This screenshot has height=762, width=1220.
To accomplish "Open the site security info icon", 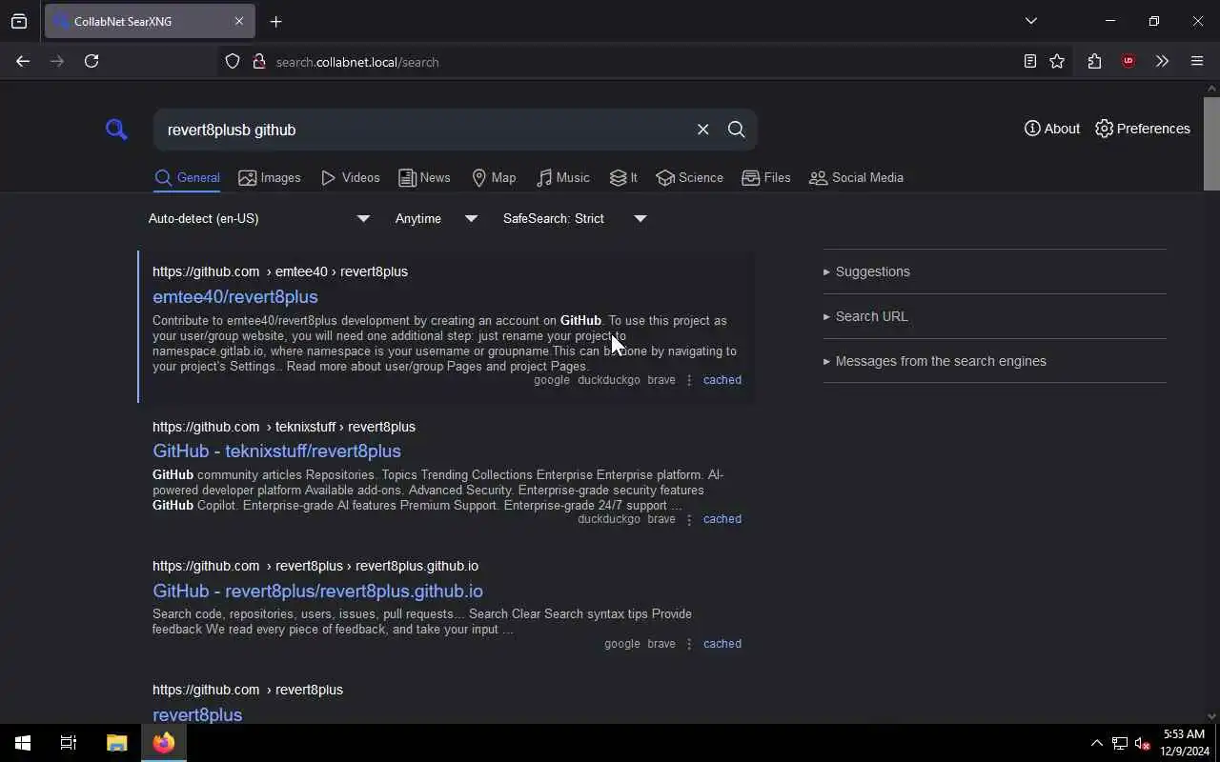I will click(258, 62).
